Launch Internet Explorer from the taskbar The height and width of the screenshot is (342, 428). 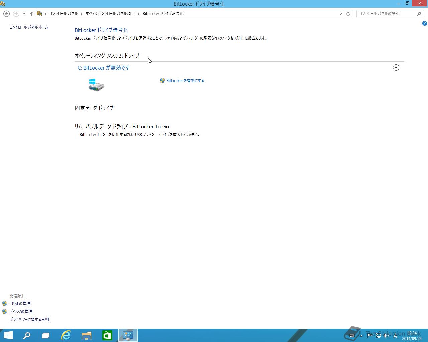click(66, 335)
